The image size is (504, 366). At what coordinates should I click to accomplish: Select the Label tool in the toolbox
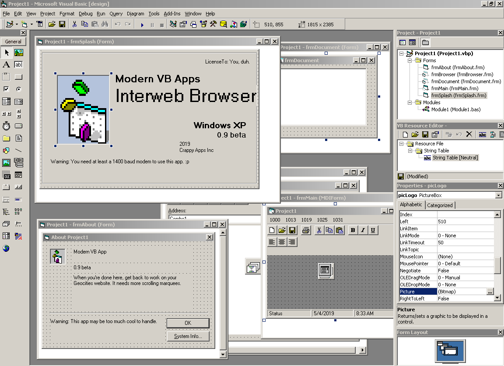[x=6, y=65]
